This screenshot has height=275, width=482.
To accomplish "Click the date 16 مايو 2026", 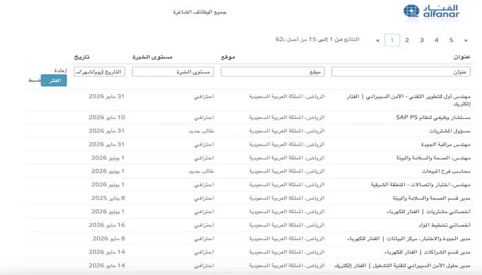I will (107, 225).
